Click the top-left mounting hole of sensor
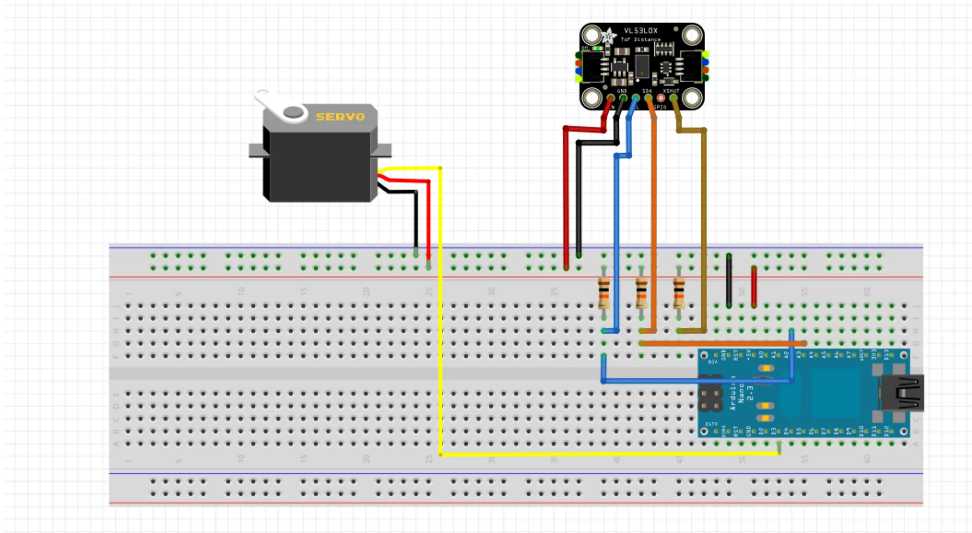 [x=593, y=35]
